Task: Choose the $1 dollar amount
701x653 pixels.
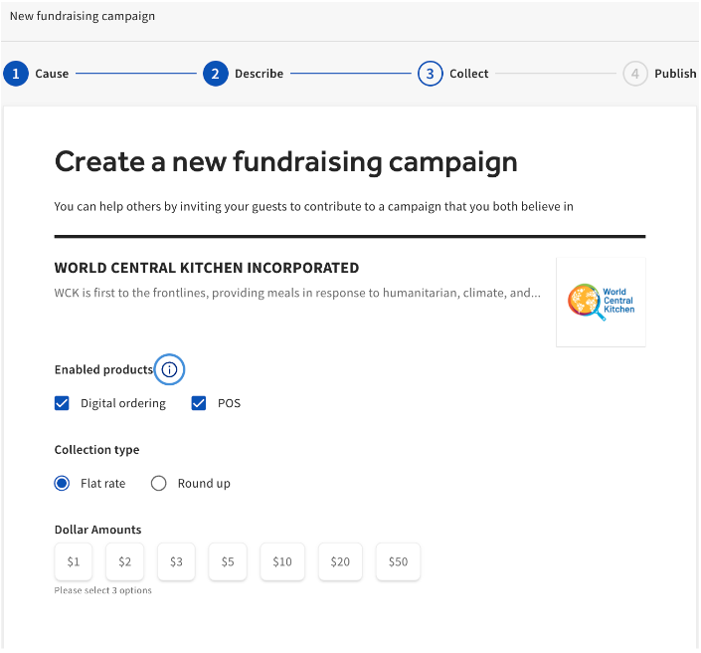Action: tap(74, 561)
